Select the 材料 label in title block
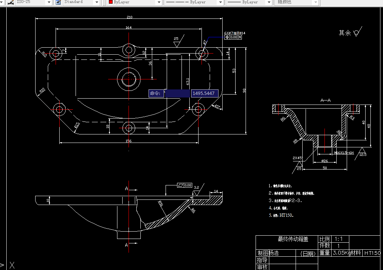 click(355, 253)
